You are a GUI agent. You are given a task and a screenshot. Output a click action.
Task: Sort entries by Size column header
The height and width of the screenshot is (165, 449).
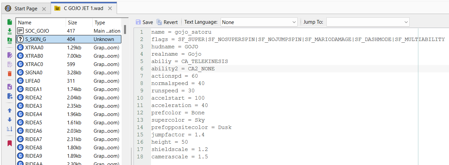click(x=79, y=22)
